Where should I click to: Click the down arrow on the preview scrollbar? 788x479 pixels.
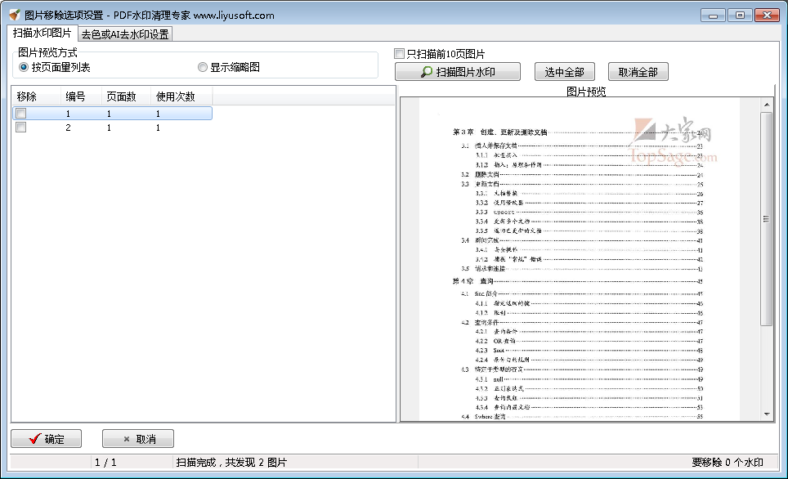(767, 414)
